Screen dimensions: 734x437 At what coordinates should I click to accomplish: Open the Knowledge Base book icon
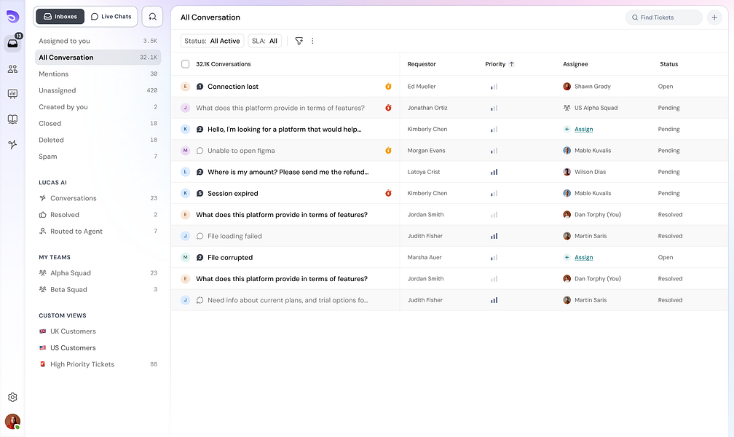pyautogui.click(x=12, y=119)
